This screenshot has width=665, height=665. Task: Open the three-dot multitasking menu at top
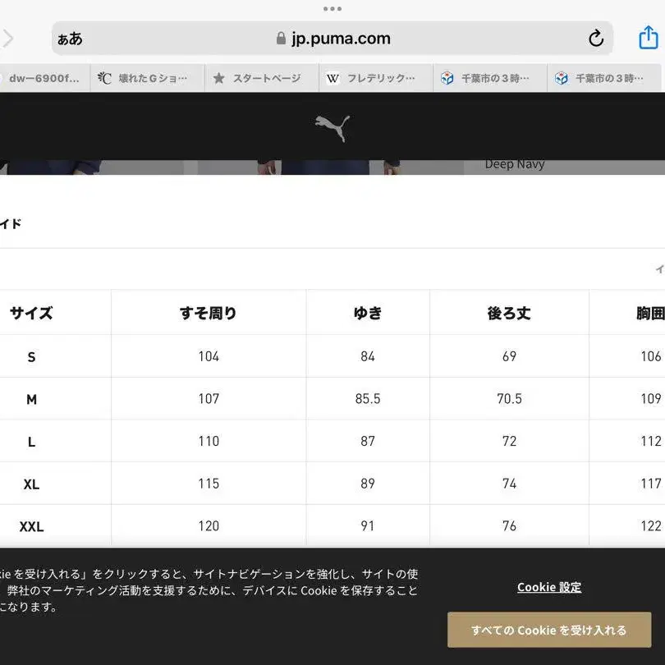tap(332, 8)
